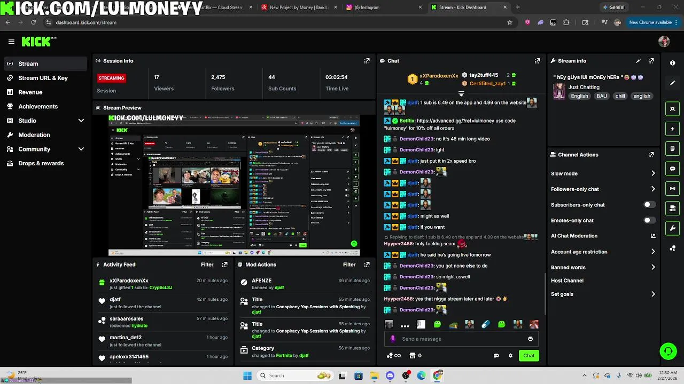Pop out the Chat panel
684x384 pixels.
pos(538,61)
